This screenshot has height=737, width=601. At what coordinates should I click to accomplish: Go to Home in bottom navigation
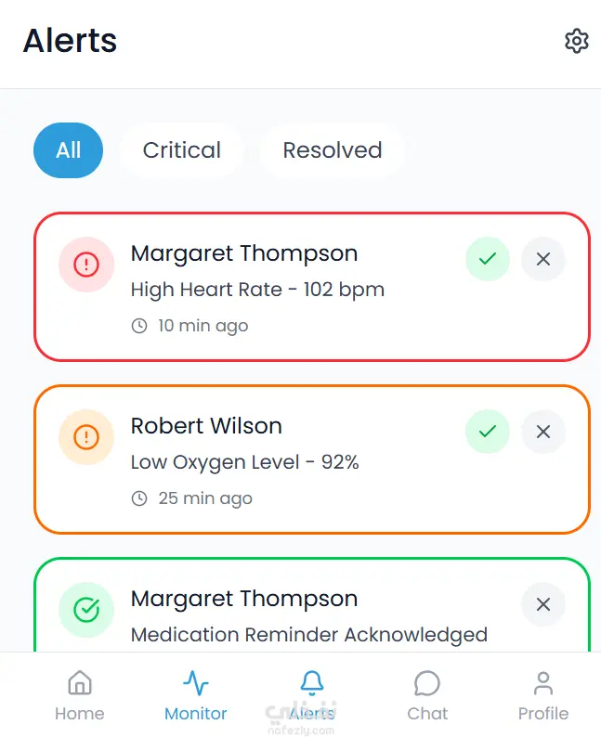point(80,696)
